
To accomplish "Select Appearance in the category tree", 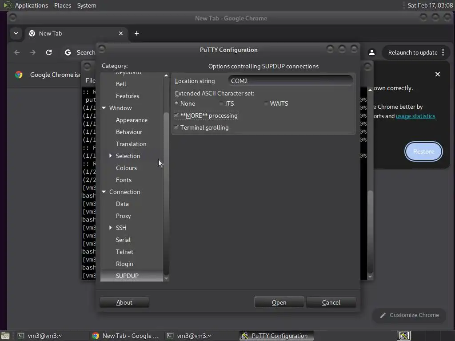I will (x=132, y=120).
